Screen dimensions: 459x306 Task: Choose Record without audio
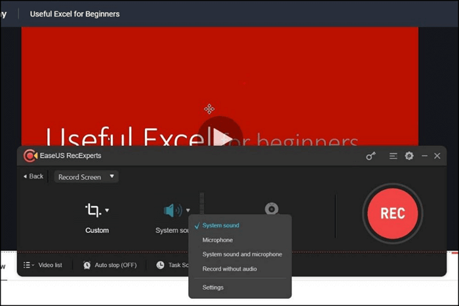tap(229, 269)
